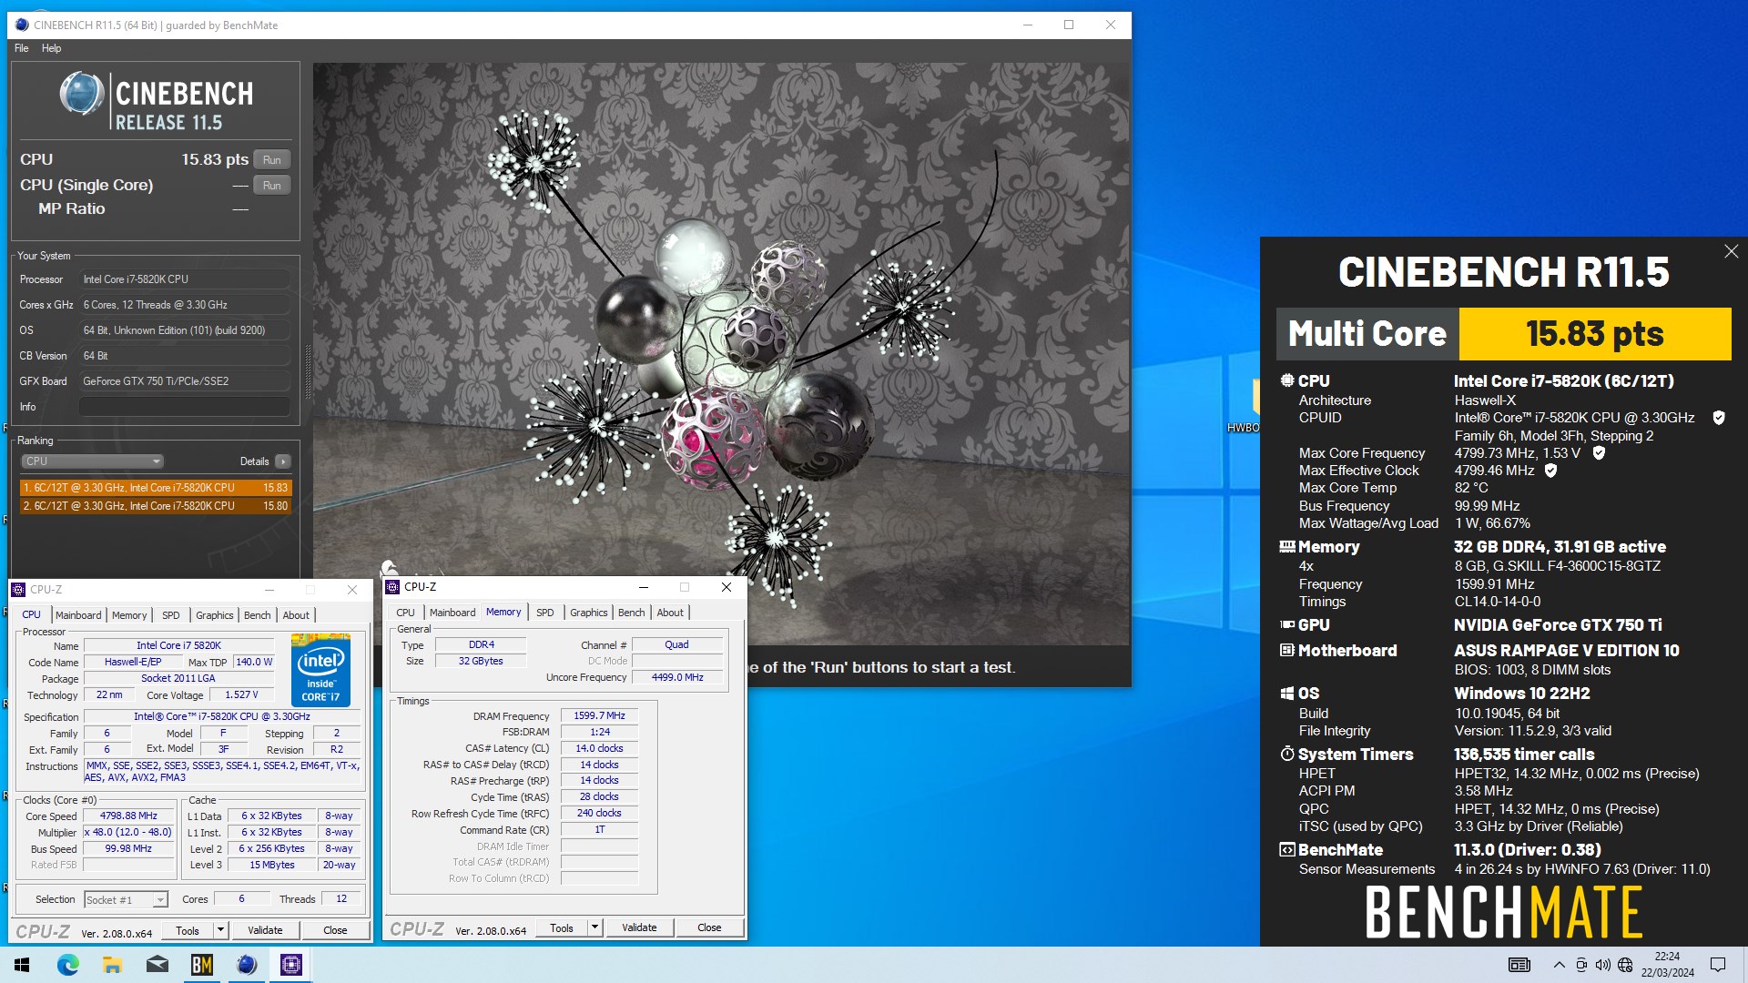Switch to CPU tab in right CPU-Z
The height and width of the screenshot is (983, 1748).
point(406,613)
